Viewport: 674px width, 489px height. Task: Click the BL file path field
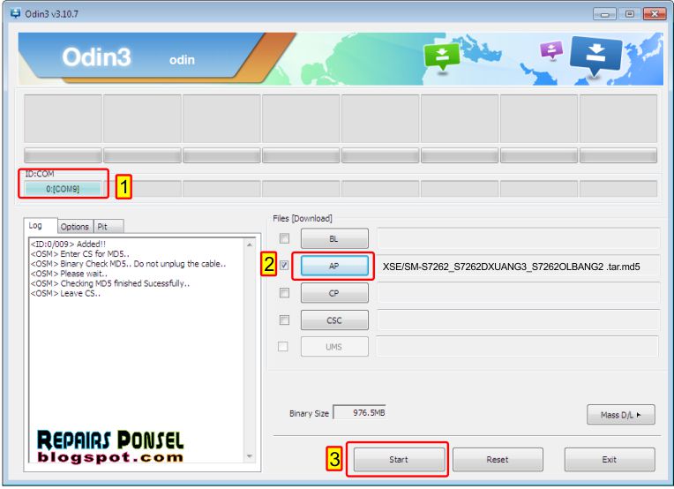point(519,238)
